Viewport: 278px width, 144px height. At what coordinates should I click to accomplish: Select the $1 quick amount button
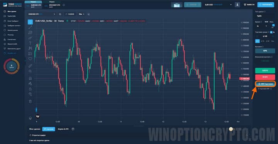click(258, 41)
